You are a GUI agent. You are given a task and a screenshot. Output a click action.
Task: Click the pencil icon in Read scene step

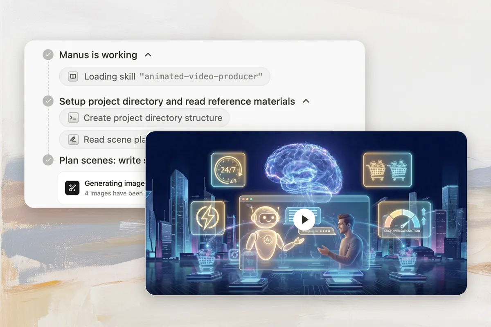(x=73, y=140)
